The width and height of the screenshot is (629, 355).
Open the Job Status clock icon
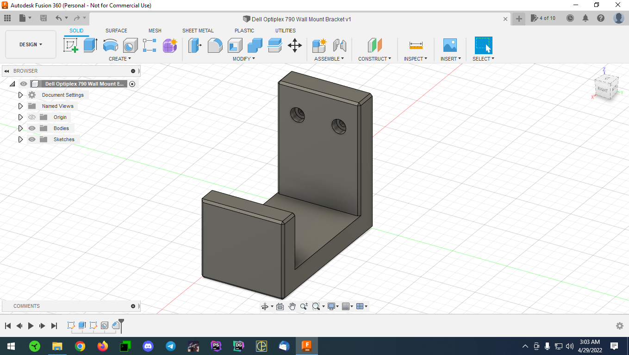coord(570,18)
